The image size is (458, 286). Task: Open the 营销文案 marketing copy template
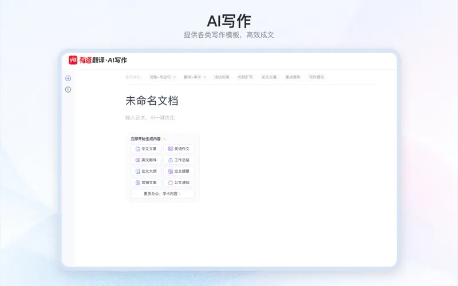tap(146, 182)
